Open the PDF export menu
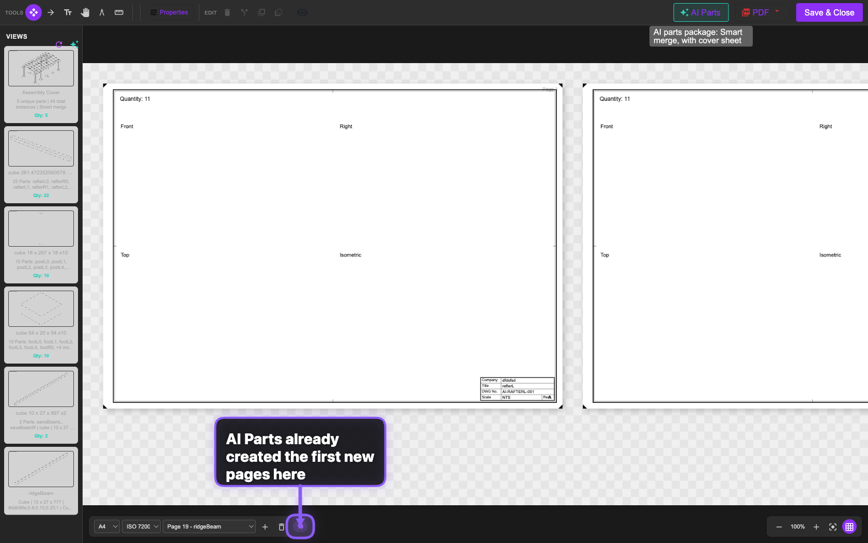This screenshot has width=868, height=543. tap(761, 12)
